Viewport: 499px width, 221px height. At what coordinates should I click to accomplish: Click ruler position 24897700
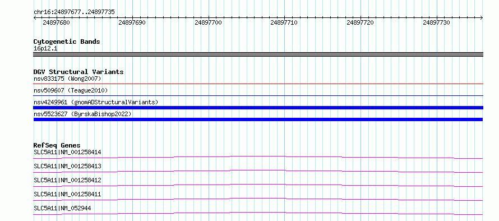coord(208,22)
